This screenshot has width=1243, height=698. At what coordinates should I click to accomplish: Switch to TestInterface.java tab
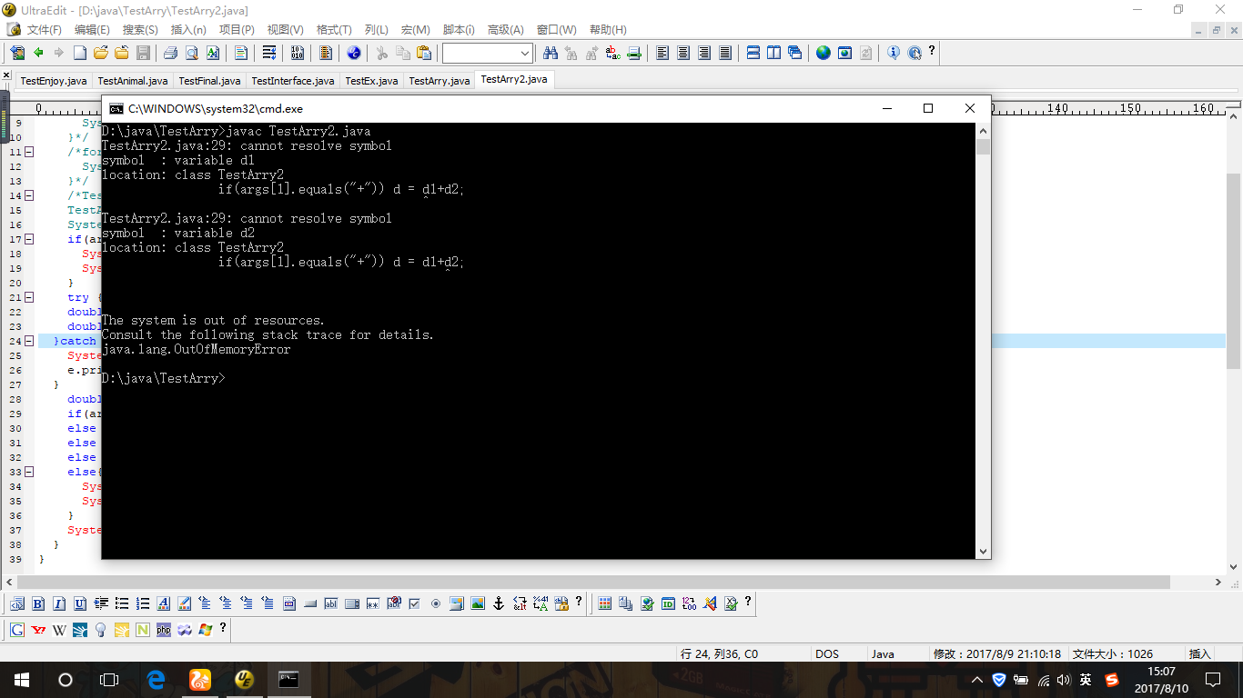293,81
